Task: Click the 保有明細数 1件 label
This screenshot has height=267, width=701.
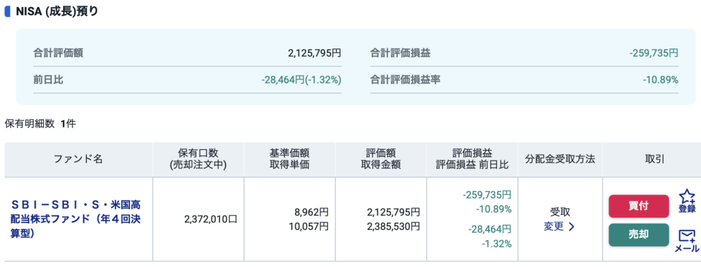Action: coord(40,124)
